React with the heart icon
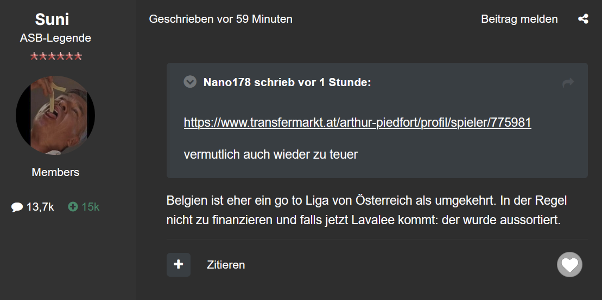 (569, 265)
